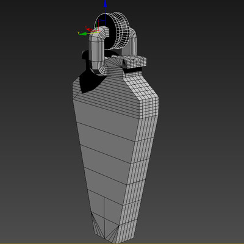Select the wireframe pulley wheel at top
Screen dimensions: 244x244
[x=112, y=31]
